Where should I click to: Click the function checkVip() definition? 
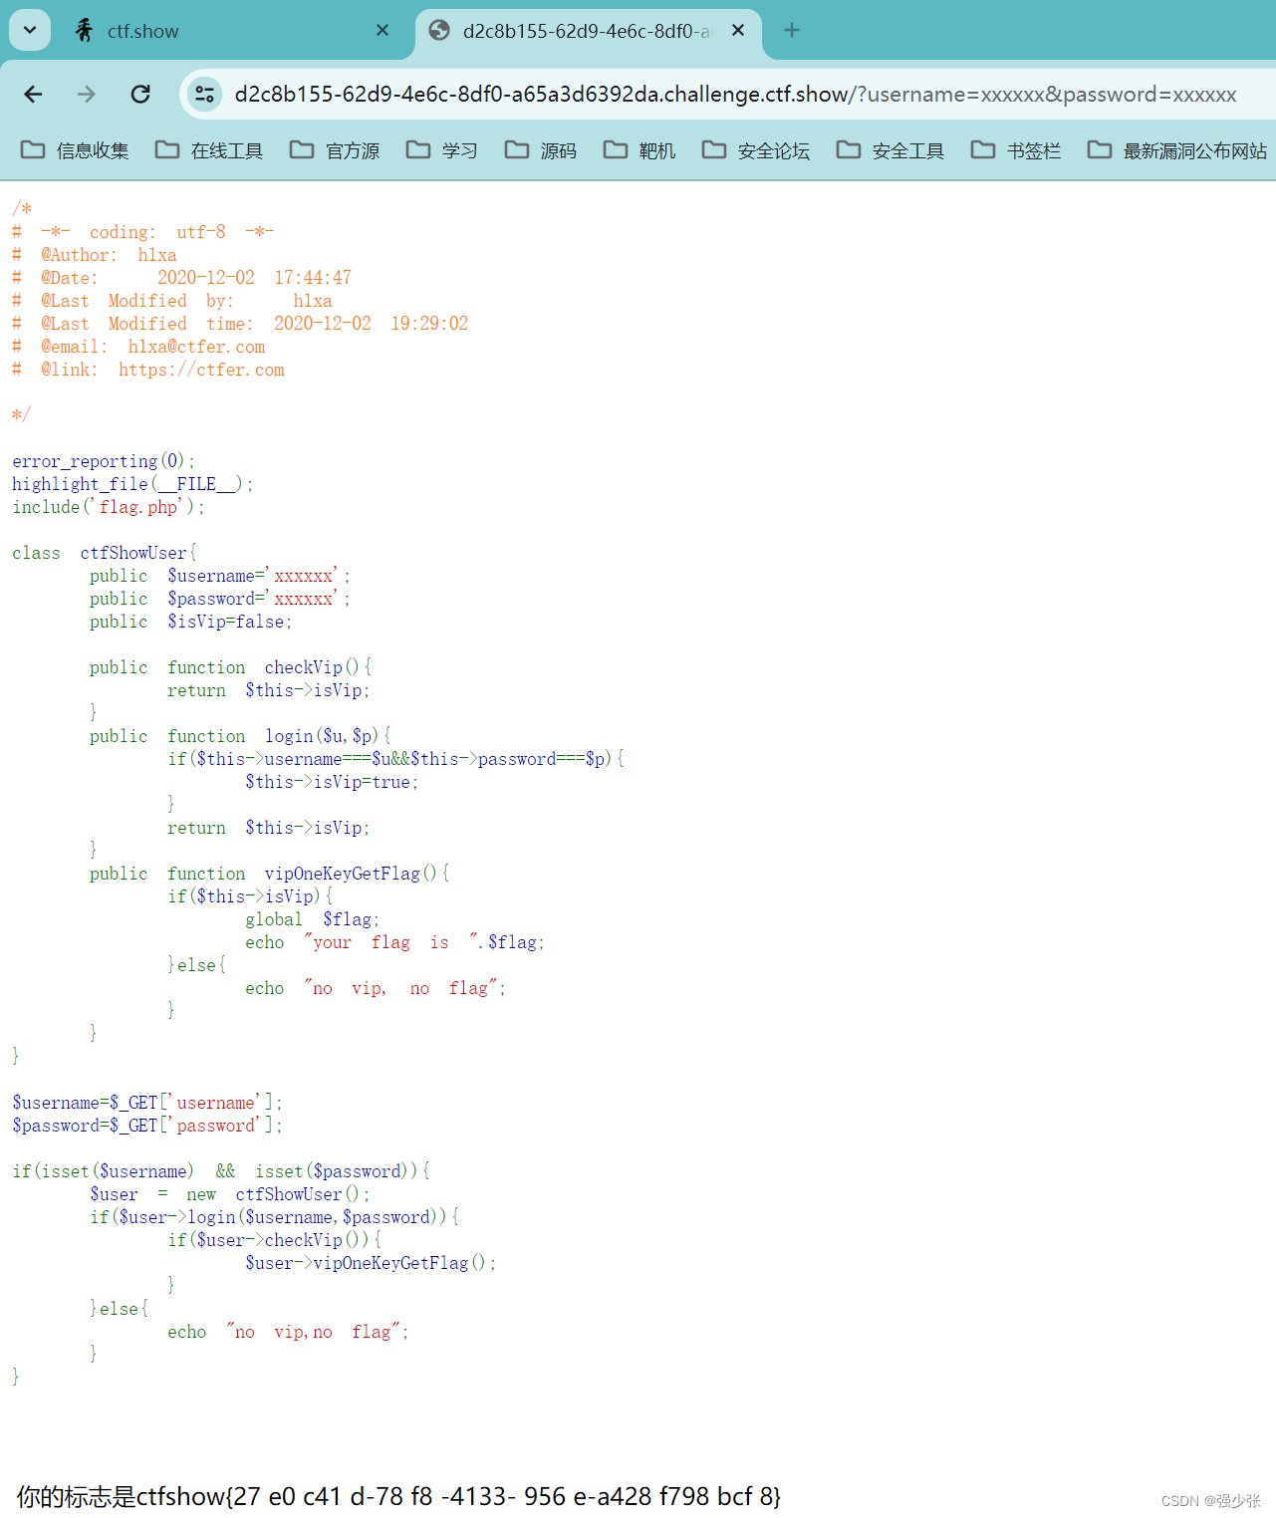(230, 667)
